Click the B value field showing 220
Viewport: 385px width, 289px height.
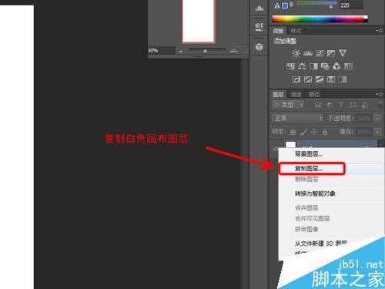[x=350, y=5]
